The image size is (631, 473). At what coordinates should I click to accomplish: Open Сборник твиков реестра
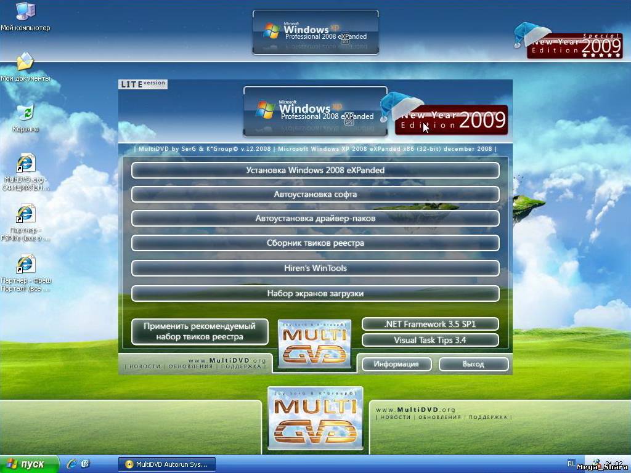point(315,243)
